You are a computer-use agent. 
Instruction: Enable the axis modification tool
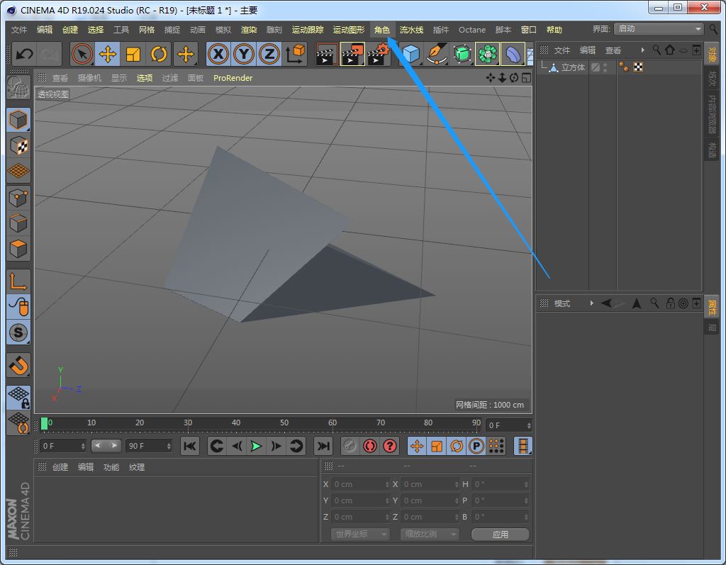(x=18, y=281)
